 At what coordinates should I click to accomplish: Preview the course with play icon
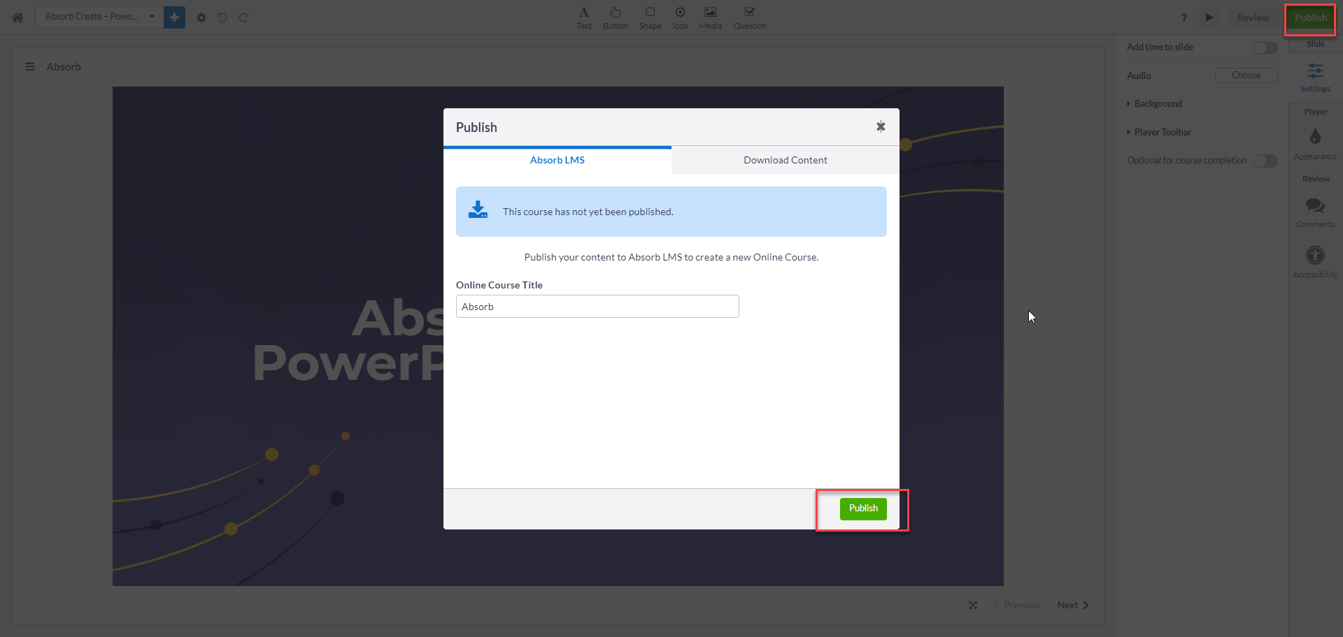click(x=1209, y=17)
